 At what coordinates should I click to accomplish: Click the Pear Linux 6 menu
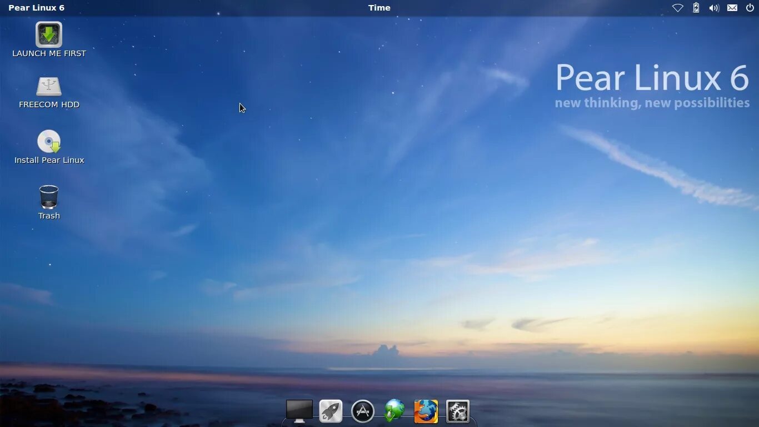click(x=37, y=8)
